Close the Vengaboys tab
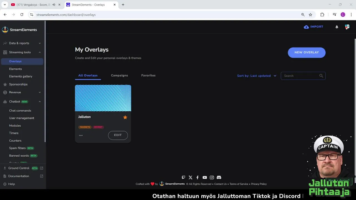 click(x=59, y=5)
